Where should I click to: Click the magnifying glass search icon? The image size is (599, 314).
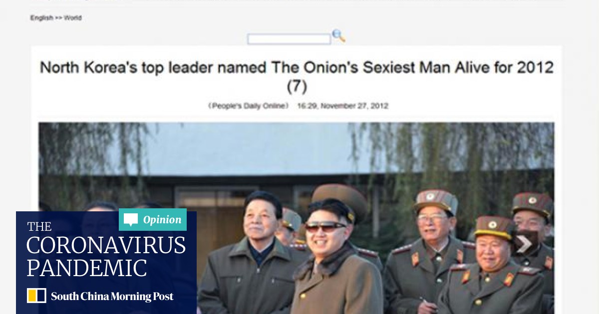coord(338,36)
